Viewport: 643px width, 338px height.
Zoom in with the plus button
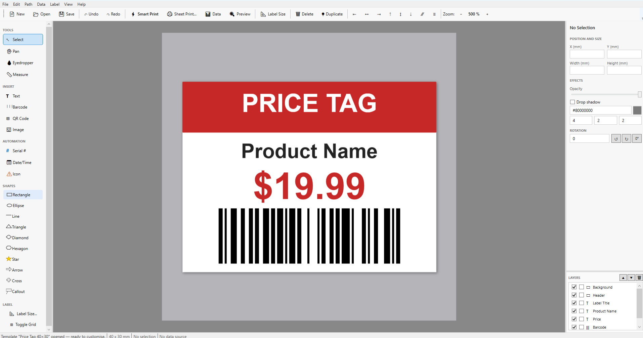coord(487,14)
